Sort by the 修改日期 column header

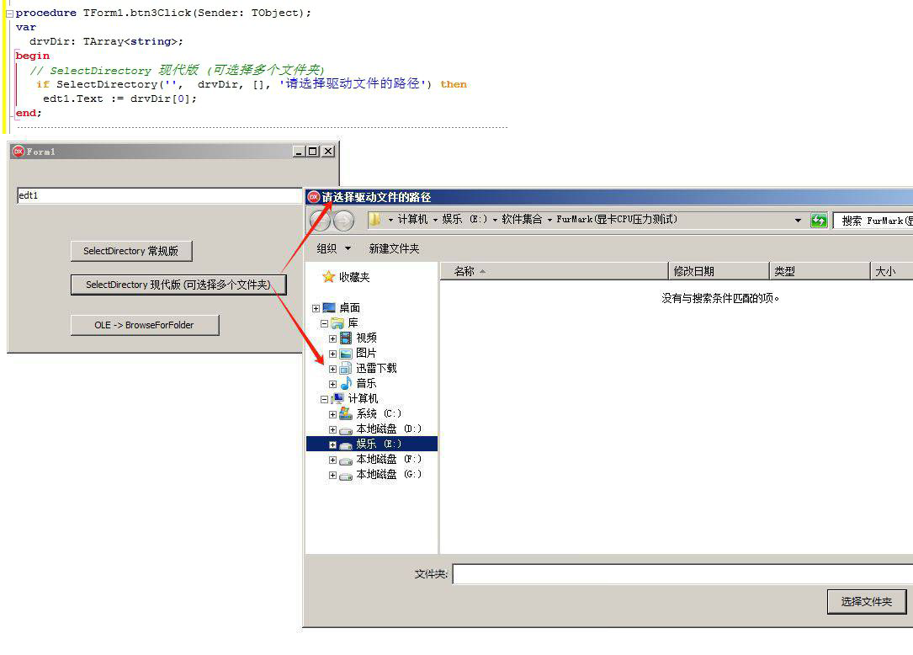[718, 271]
